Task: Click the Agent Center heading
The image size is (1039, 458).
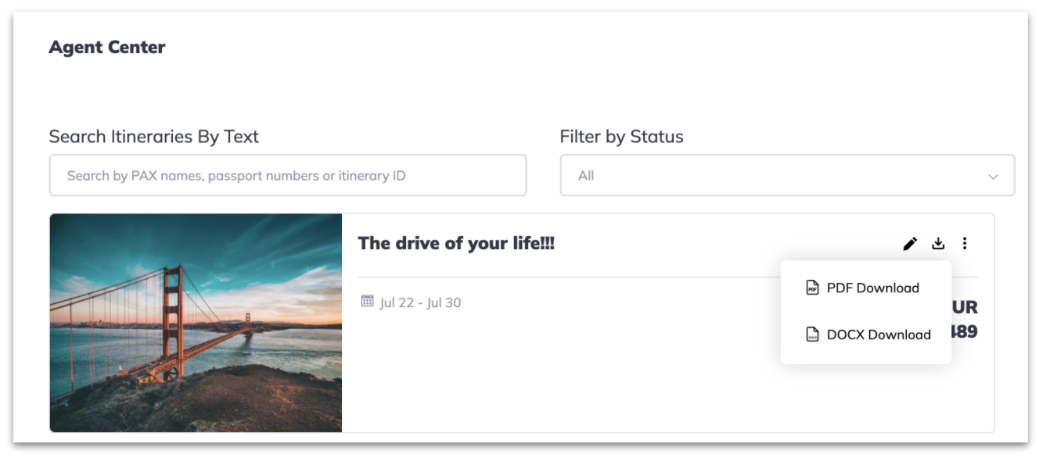Action: pyautogui.click(x=107, y=47)
